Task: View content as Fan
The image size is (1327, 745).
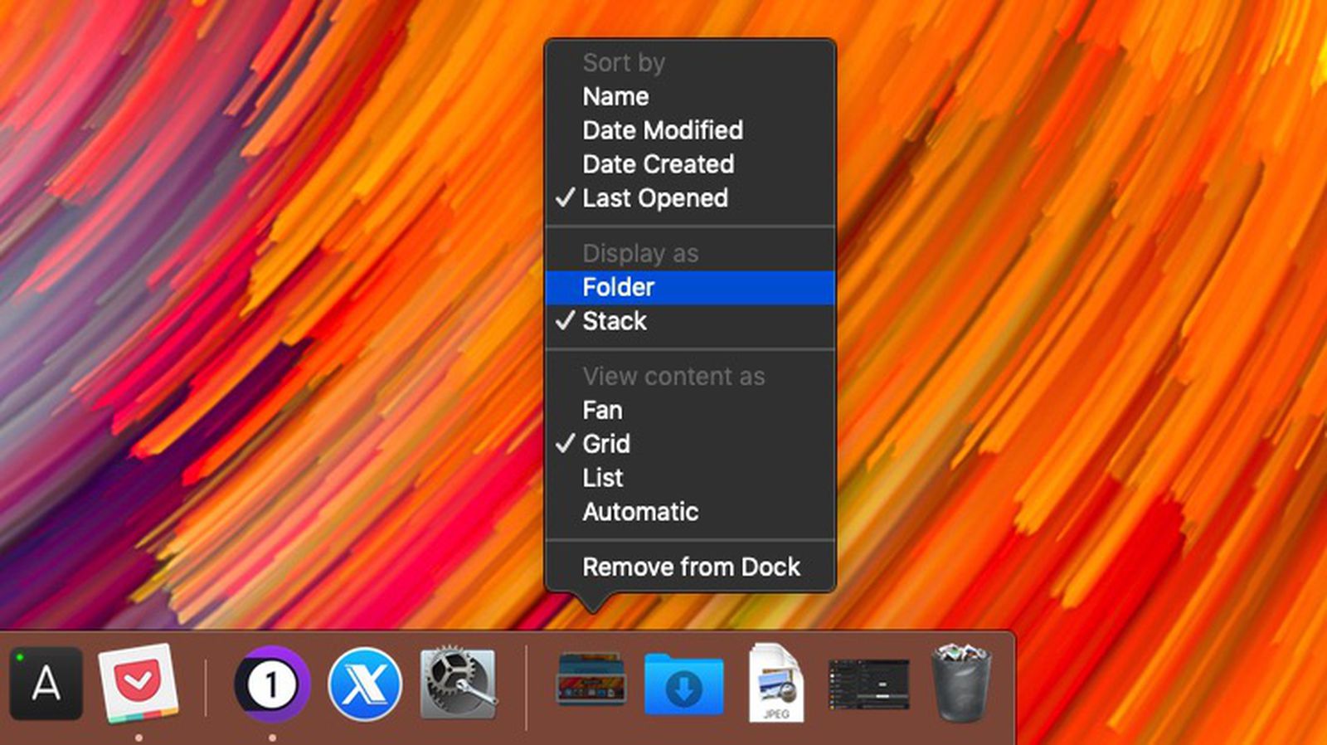Action: click(x=690, y=410)
